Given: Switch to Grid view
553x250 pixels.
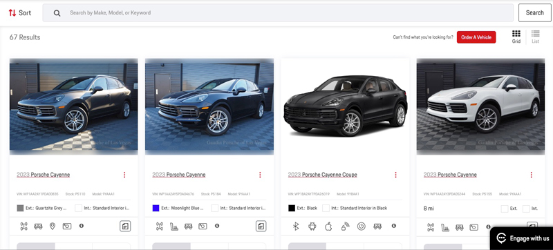Looking at the screenshot, I should (516, 37).
